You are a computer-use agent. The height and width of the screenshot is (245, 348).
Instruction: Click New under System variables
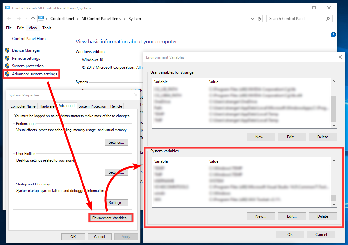(x=261, y=216)
